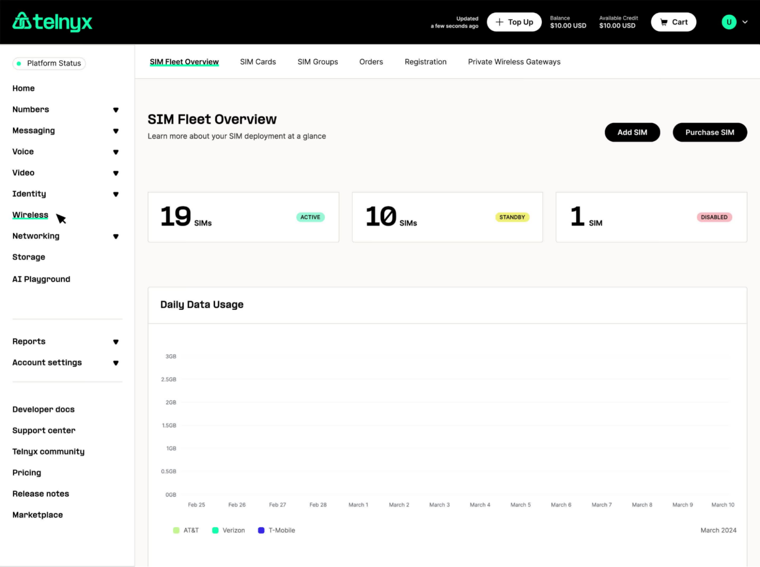Select Wireless in the sidebar
The image size is (760, 567).
[x=30, y=215]
